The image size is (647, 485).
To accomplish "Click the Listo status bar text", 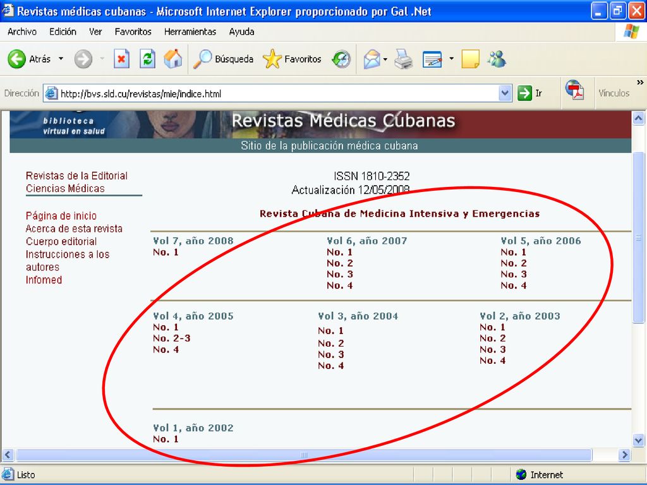I will (26, 475).
